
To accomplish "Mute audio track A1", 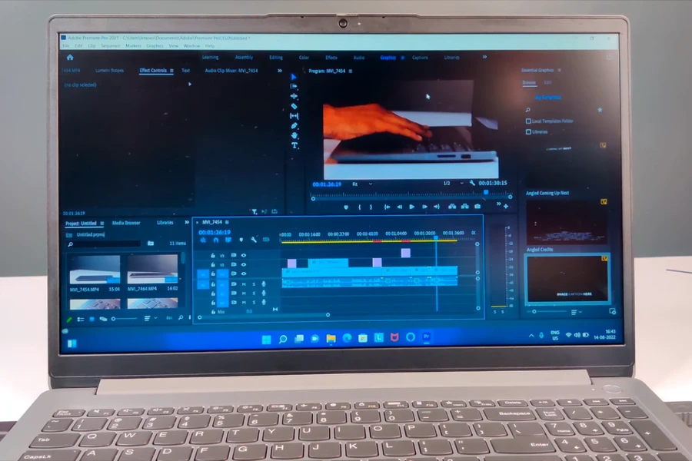I will pos(243,284).
